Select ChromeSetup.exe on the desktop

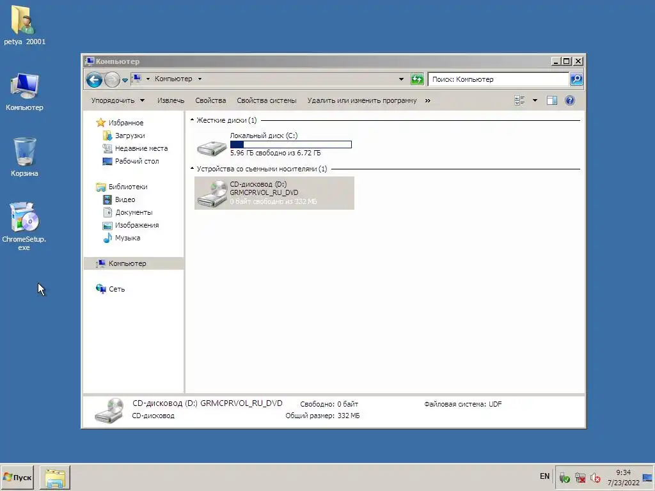pyautogui.click(x=24, y=226)
